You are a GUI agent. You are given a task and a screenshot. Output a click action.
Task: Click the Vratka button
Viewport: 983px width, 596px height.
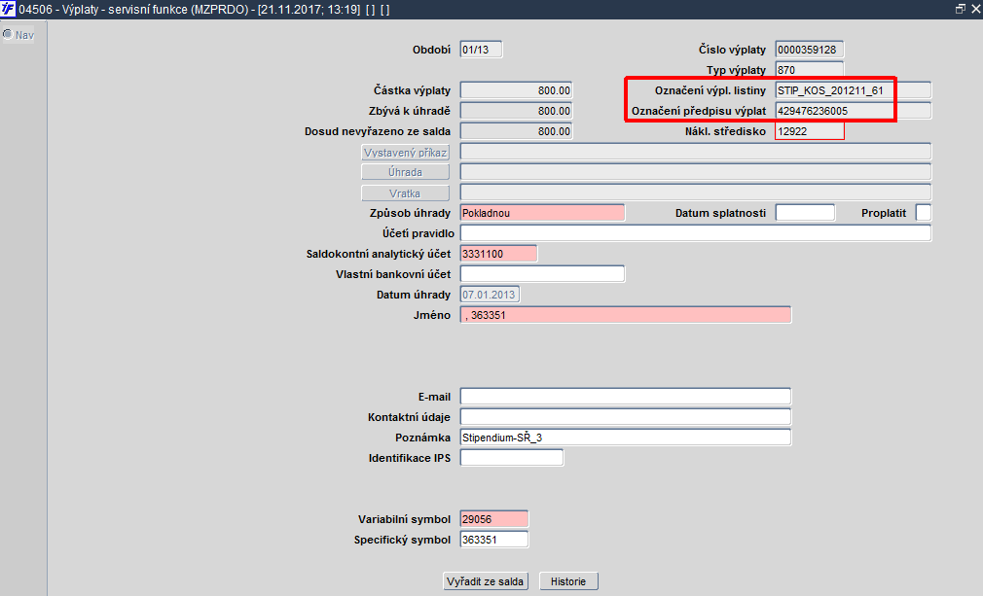pyautogui.click(x=406, y=193)
